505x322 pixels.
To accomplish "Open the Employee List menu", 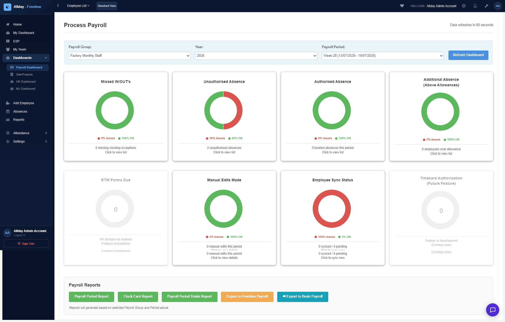I will coord(78,6).
